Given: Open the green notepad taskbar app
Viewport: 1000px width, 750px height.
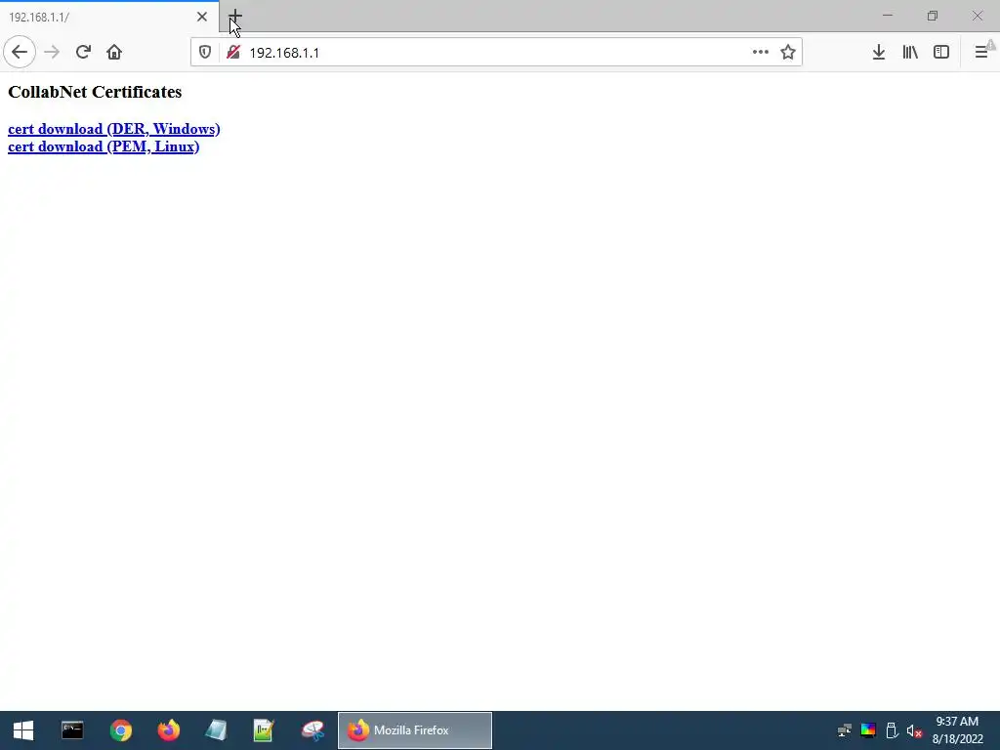Looking at the screenshot, I should click(x=264, y=730).
